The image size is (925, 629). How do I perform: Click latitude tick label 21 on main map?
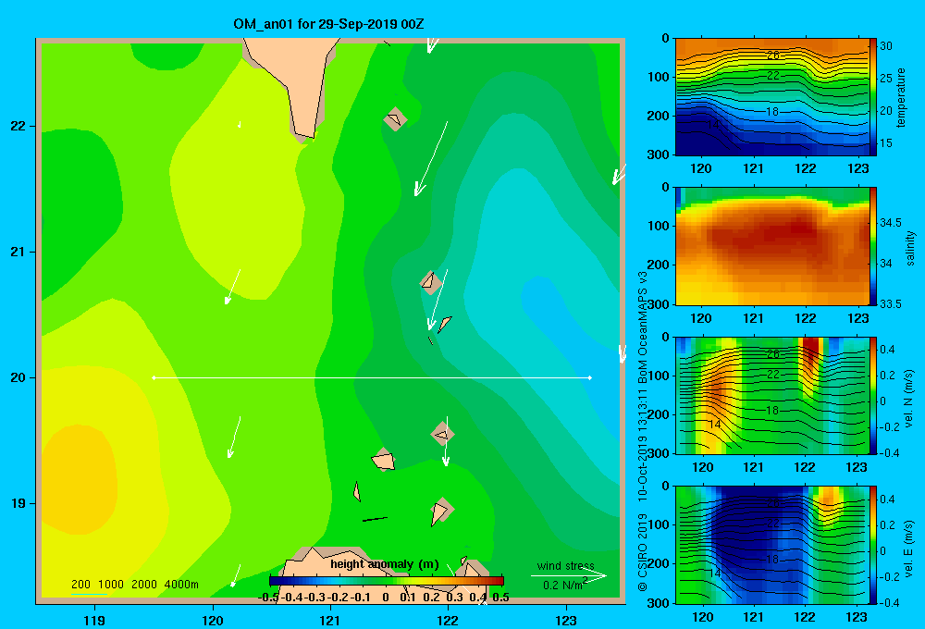(x=18, y=252)
